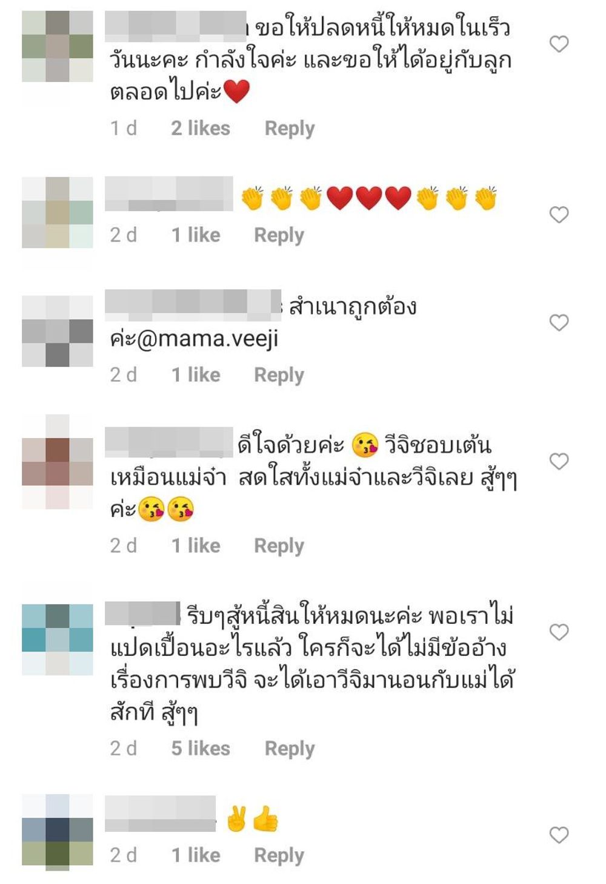The height and width of the screenshot is (884, 606).
Task: Tap the heart beside the peace and thumbs-up comment
Action: click(559, 835)
